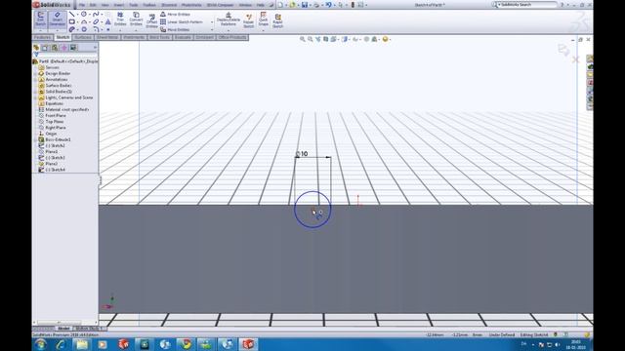Select Right Plane in the feature tree

point(56,128)
